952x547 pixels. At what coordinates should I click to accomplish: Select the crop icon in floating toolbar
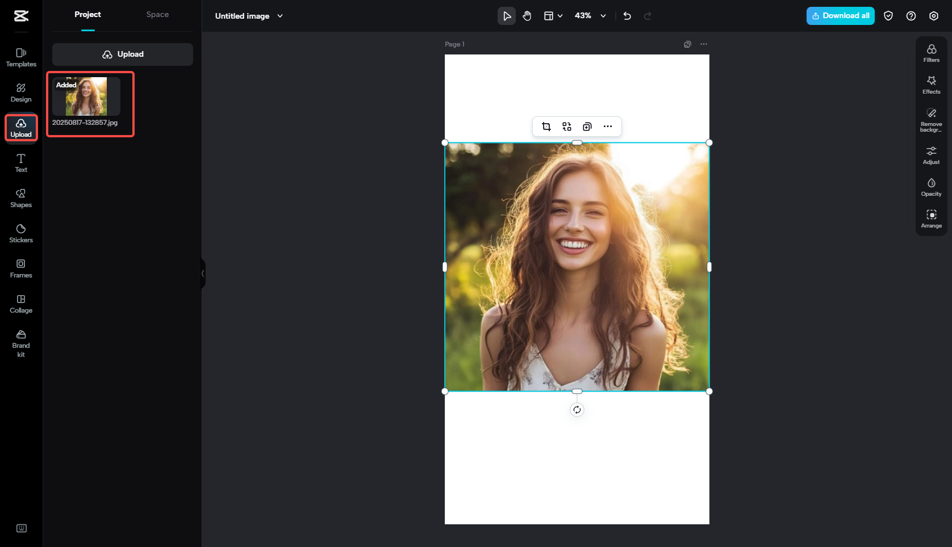point(546,127)
